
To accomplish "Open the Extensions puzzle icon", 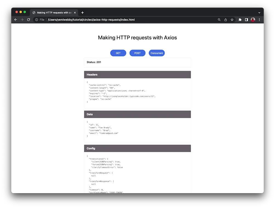I will 240,20.
